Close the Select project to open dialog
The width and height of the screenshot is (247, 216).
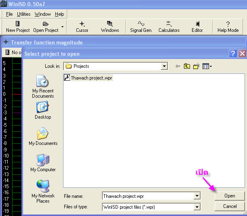242,54
